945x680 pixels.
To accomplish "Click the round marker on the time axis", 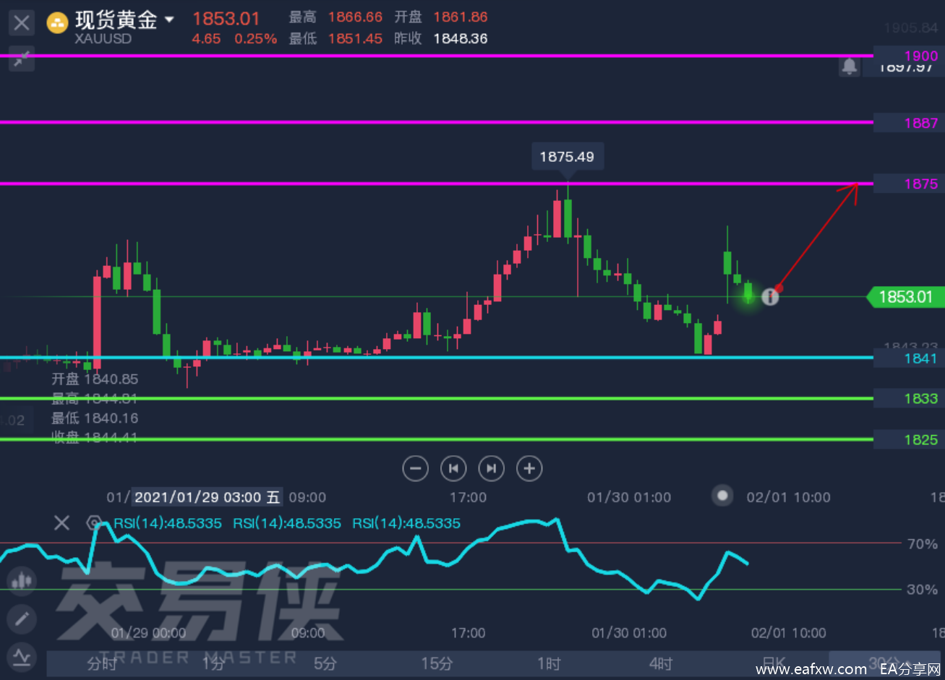I will click(722, 496).
